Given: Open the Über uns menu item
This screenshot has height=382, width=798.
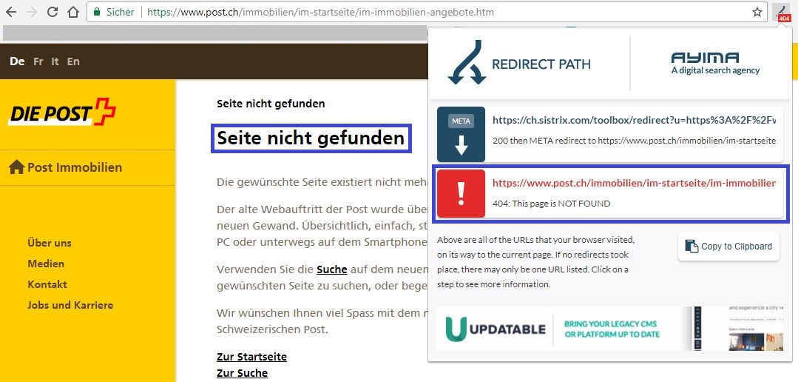Looking at the screenshot, I should (50, 243).
